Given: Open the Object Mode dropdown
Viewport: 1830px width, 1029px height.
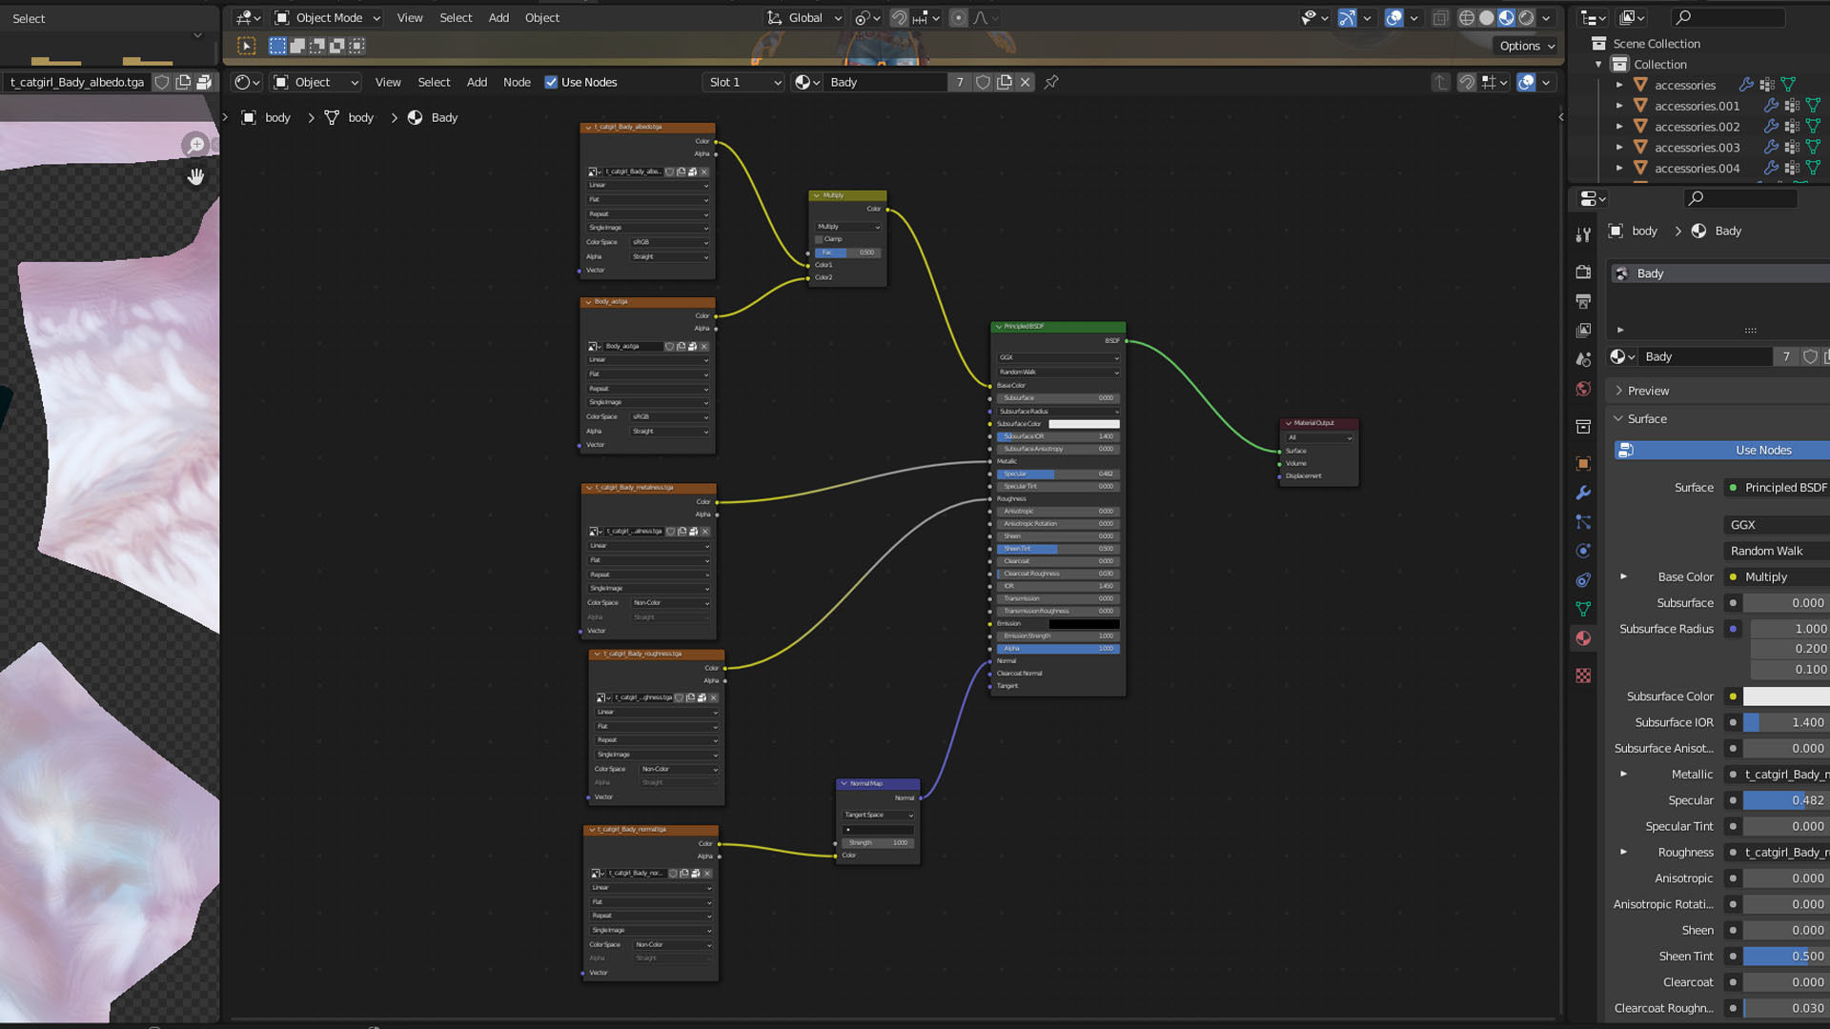Looking at the screenshot, I should 328,18.
